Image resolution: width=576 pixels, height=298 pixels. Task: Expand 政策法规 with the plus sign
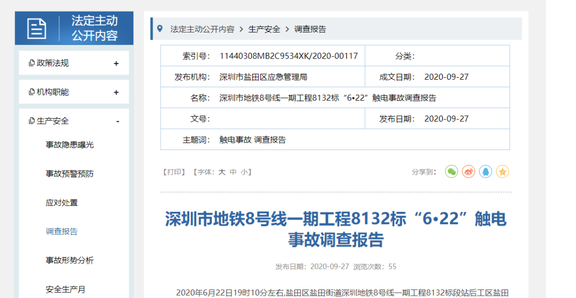(116, 63)
